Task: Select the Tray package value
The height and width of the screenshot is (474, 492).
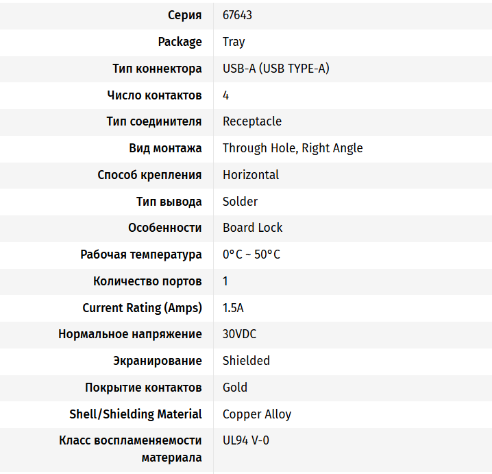Action: pyautogui.click(x=234, y=42)
